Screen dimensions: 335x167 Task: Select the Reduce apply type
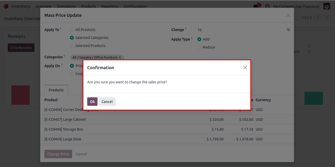[x=199, y=47]
